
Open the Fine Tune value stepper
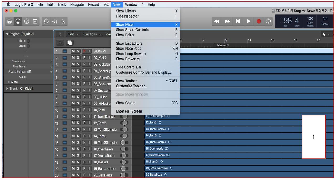[x=51, y=66]
